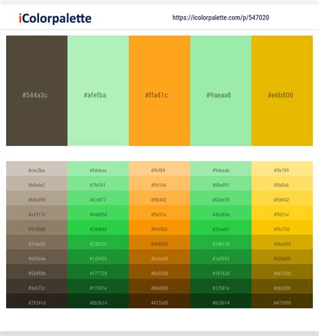This screenshot has width=319, height=336.
Task: Click the #2bce47 green shade
Action: (221, 228)
